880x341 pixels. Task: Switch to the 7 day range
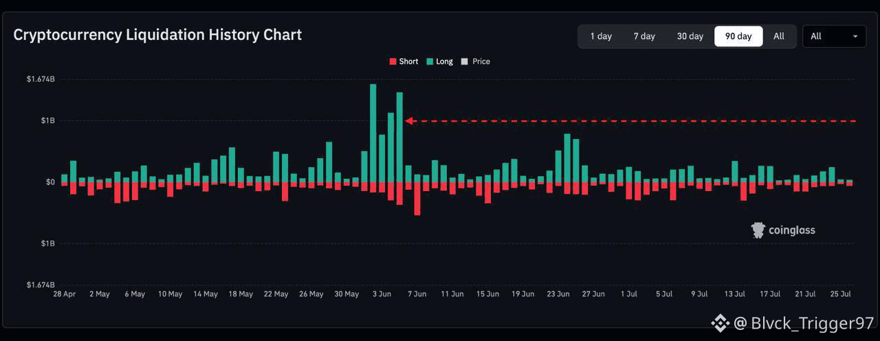tap(644, 36)
